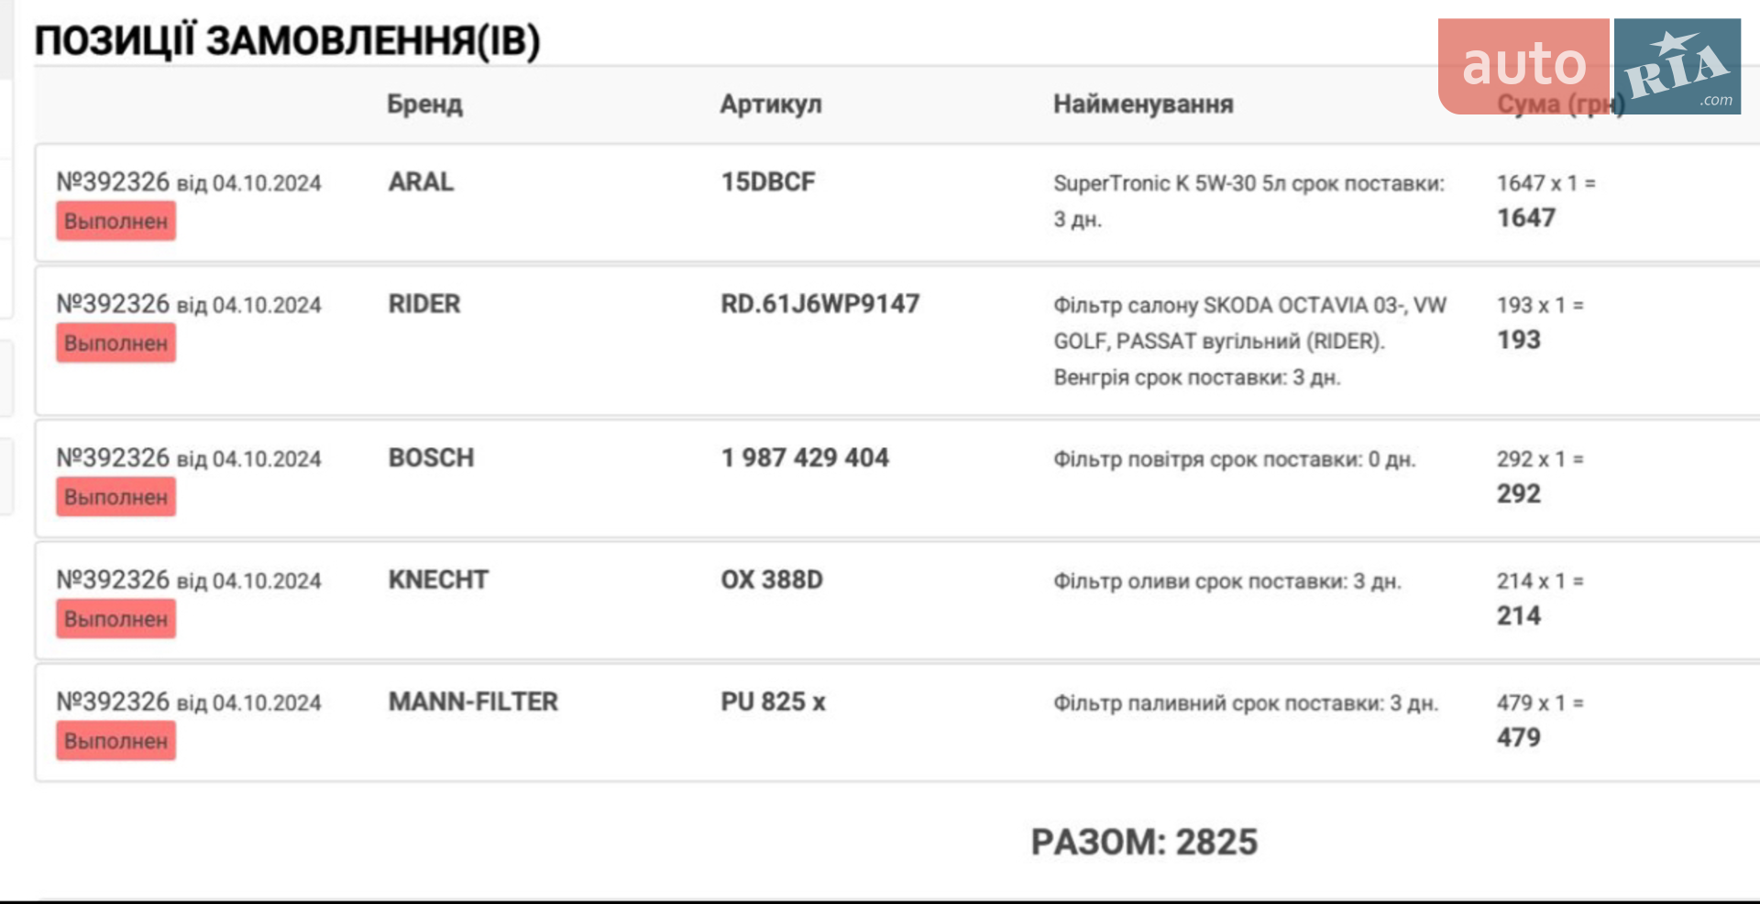Image resolution: width=1760 pixels, height=904 pixels.
Task: Select the MANN-FILTER brand name
Action: pyautogui.click(x=473, y=702)
